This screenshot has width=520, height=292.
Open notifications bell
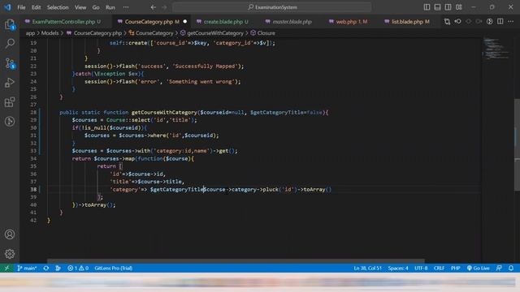click(511, 268)
